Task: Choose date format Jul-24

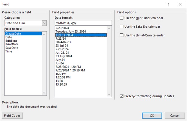Action: (x=81, y=63)
